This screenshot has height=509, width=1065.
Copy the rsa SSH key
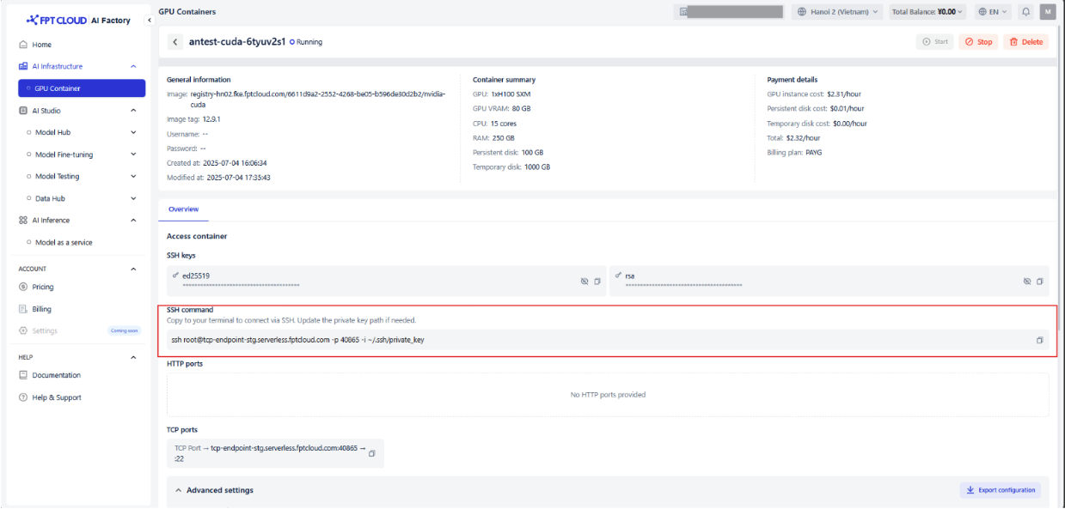point(1039,282)
